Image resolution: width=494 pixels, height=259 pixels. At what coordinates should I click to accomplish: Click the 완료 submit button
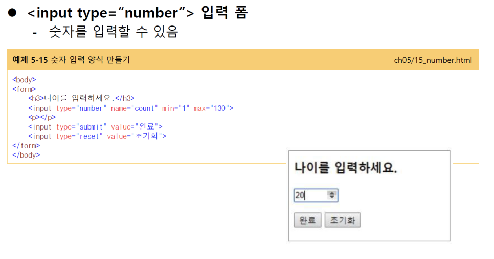[307, 220]
